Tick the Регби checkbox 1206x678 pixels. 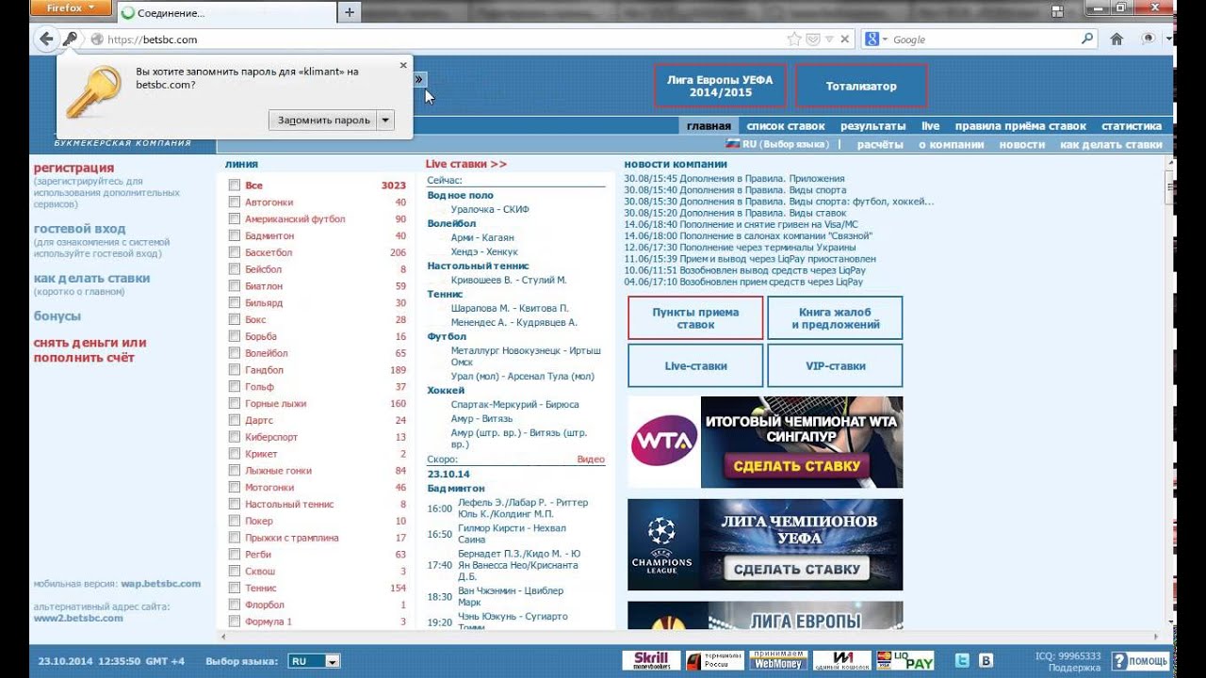click(x=235, y=555)
